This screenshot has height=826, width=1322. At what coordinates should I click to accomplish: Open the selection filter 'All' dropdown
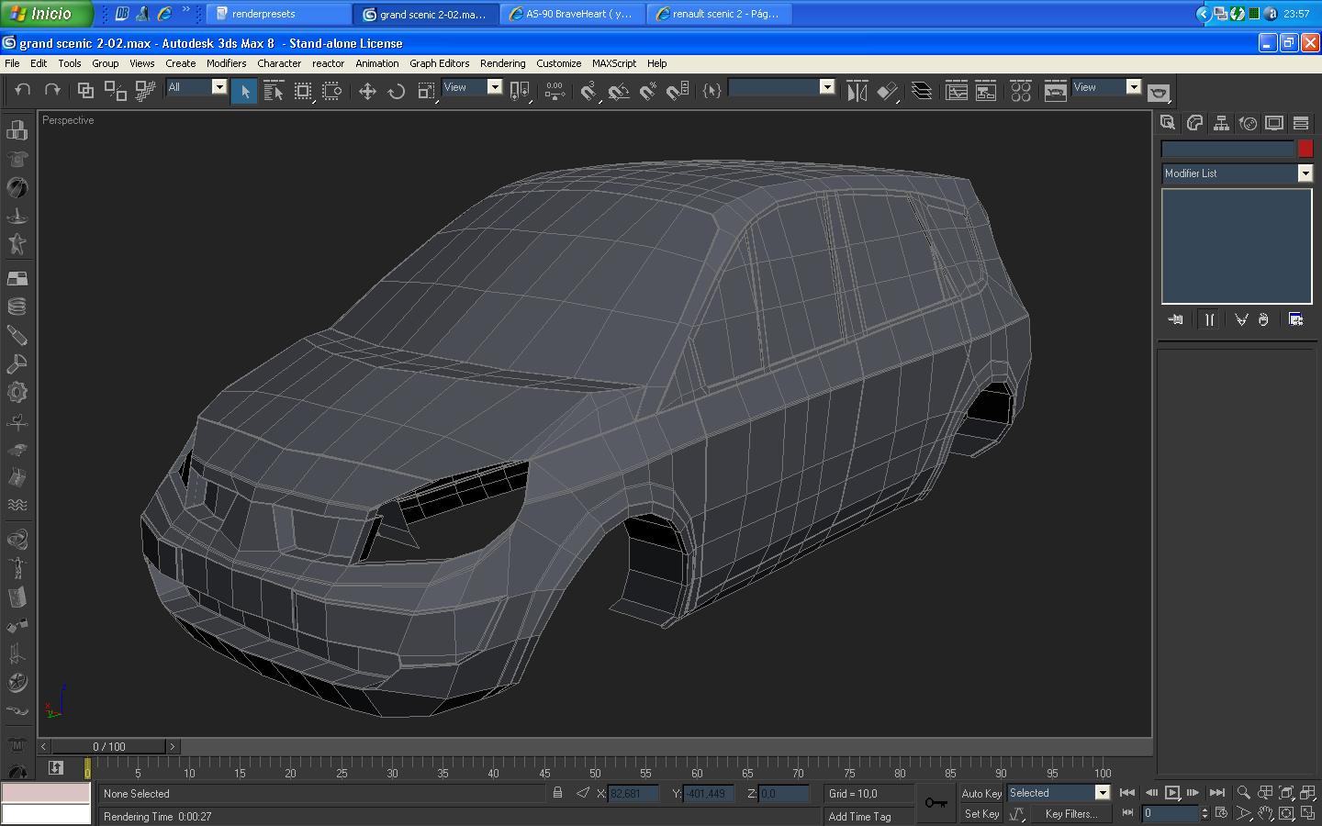coord(218,87)
